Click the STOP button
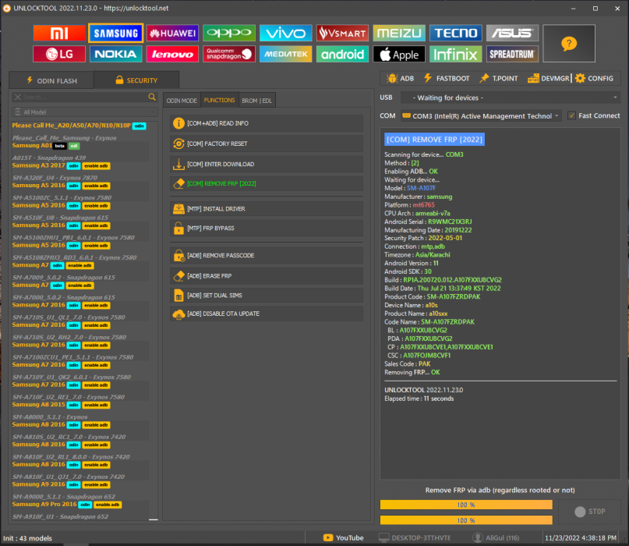The width and height of the screenshot is (629, 546). point(590,512)
